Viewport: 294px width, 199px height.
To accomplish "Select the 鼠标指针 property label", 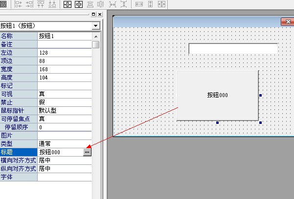I will coord(19,111).
